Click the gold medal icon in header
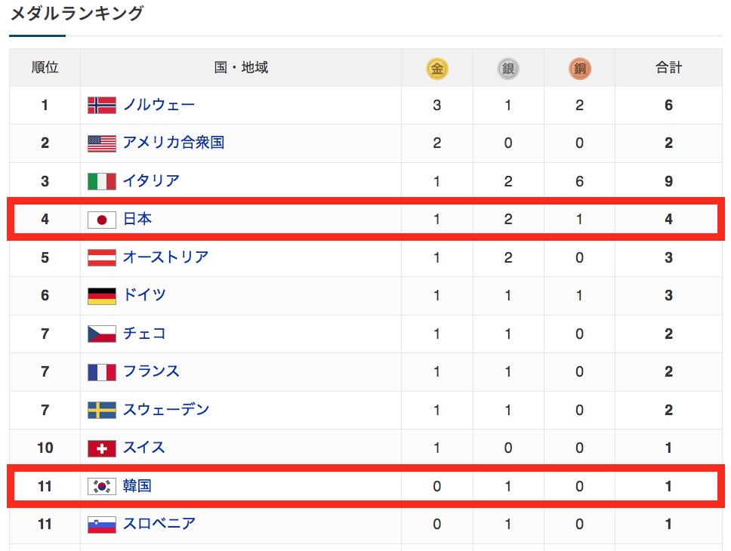 pyautogui.click(x=436, y=69)
